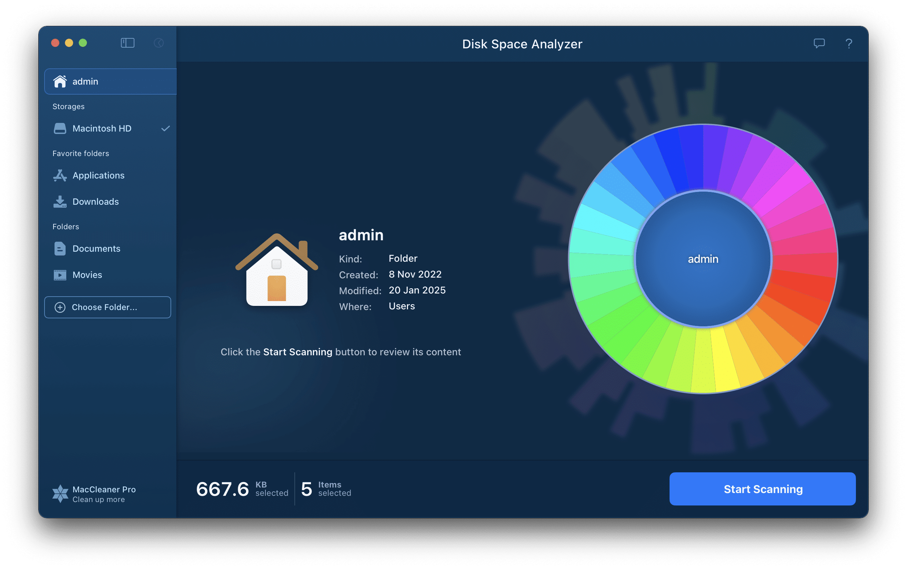The image size is (907, 569).
Task: Select the Downloads favorite folder icon
Action: (x=60, y=201)
